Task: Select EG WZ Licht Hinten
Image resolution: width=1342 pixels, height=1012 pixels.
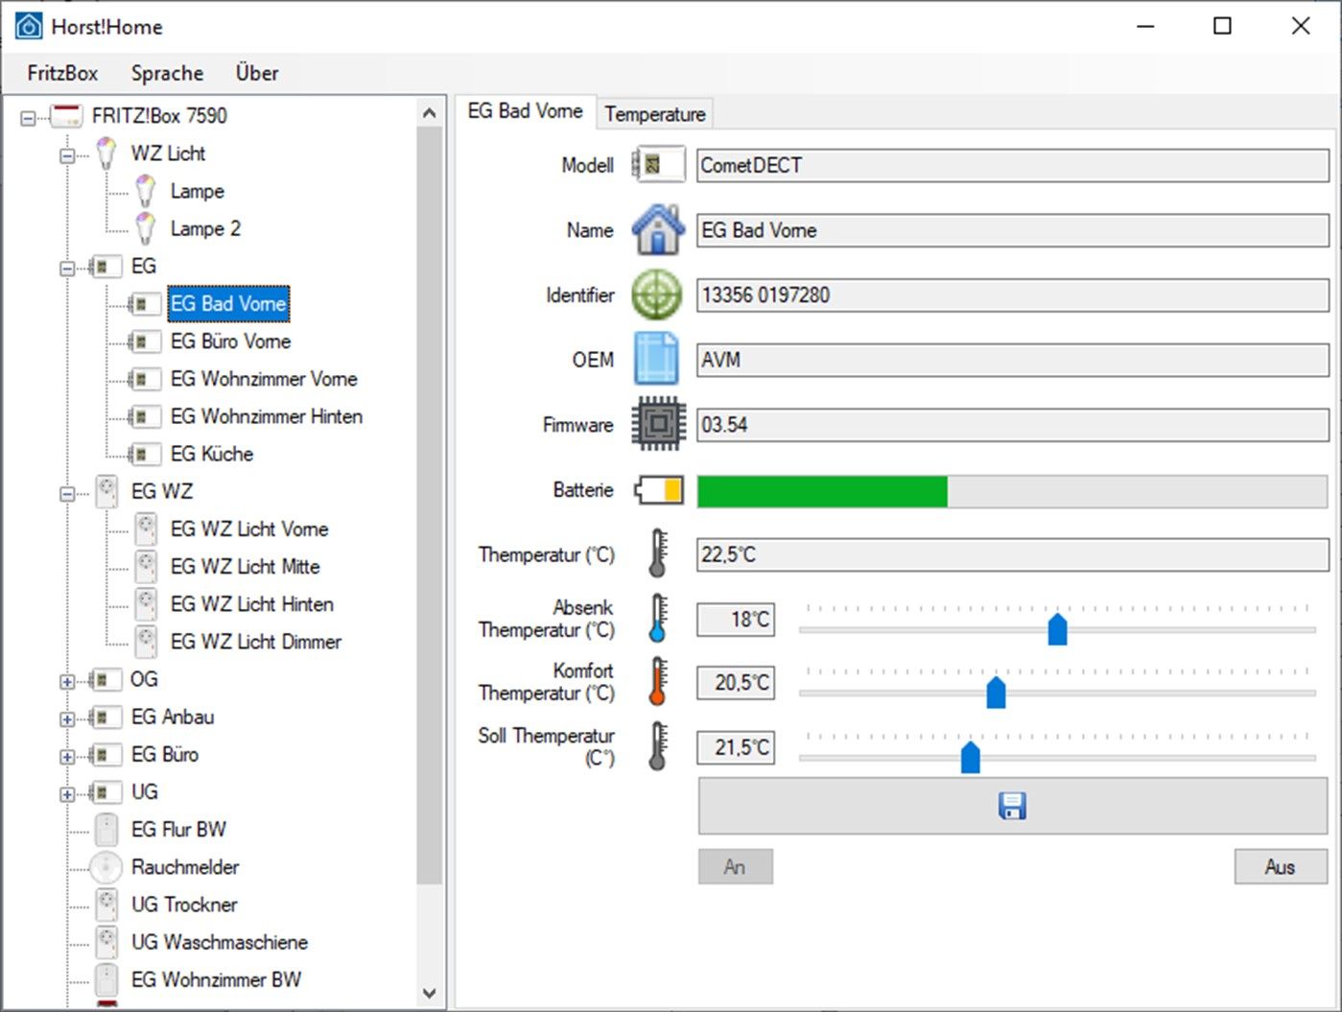Action: tap(251, 604)
